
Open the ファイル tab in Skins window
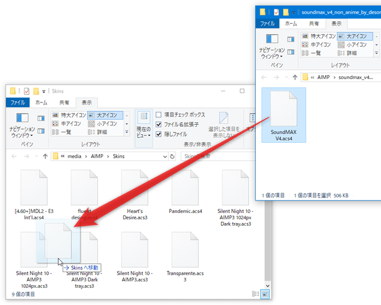[17, 102]
